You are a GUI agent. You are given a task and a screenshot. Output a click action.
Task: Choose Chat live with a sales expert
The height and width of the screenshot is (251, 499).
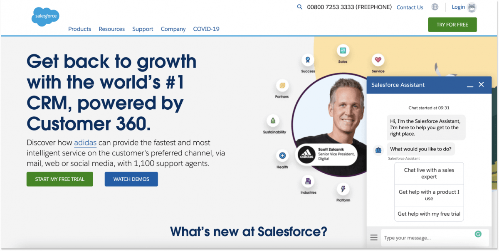(429, 173)
